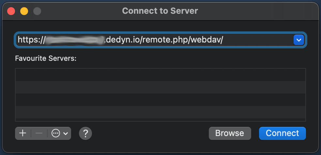Expand the chevron beside the ellipsis icon

point(66,134)
